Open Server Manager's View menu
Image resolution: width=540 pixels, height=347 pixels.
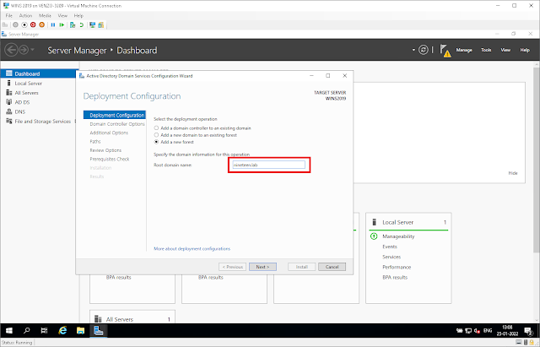[x=505, y=50]
